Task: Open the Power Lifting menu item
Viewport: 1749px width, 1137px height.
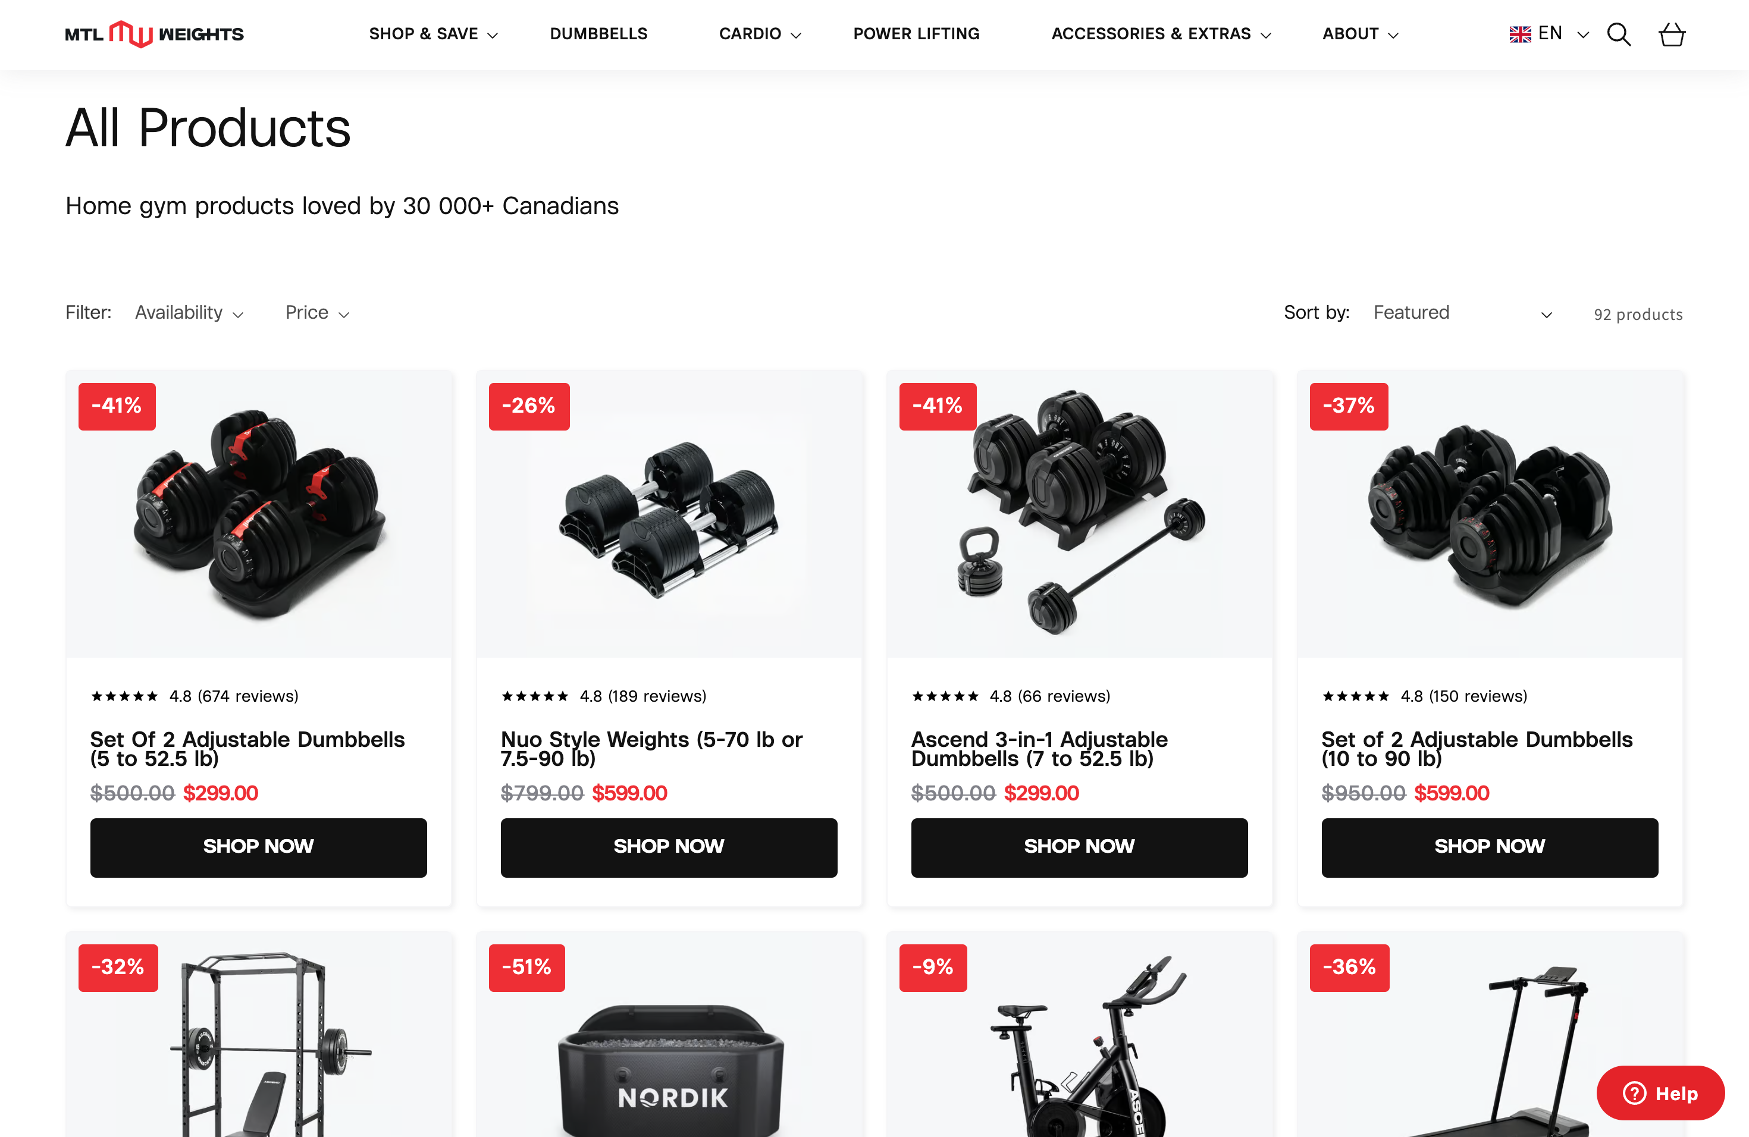Action: (916, 34)
